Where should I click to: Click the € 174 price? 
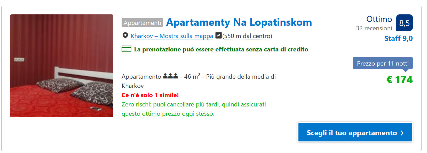click(x=399, y=80)
